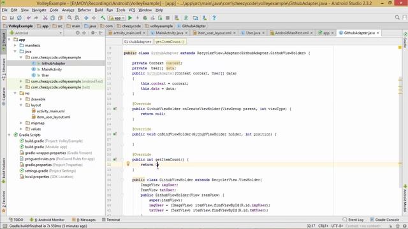Screen dimensions: 408x229
Task: Click the Search Everywhere magnifier icon
Action: tap(397, 17)
